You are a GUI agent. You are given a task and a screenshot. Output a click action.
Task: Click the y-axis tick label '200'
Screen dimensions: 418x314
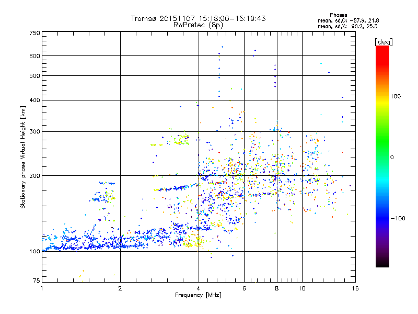[x=35, y=176]
